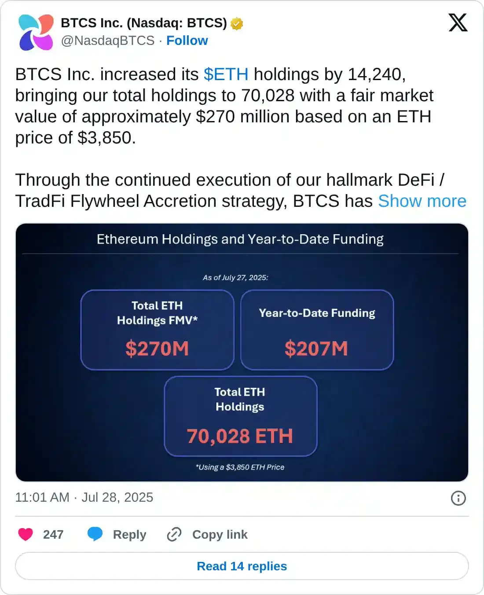Open the @NasdaqBTCS handle link
The width and height of the screenshot is (484, 595).
(108, 40)
